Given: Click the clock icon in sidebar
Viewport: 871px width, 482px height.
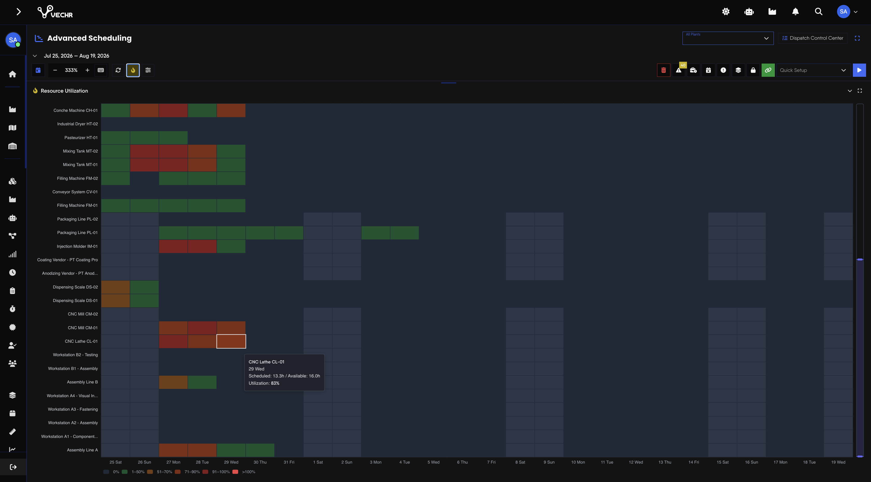Looking at the screenshot, I should point(12,272).
